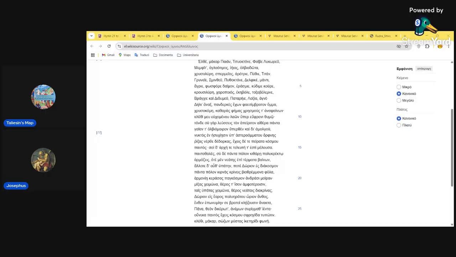Bookmark this page with the star icon
The width and height of the screenshot is (456, 257).
[x=406, y=46]
